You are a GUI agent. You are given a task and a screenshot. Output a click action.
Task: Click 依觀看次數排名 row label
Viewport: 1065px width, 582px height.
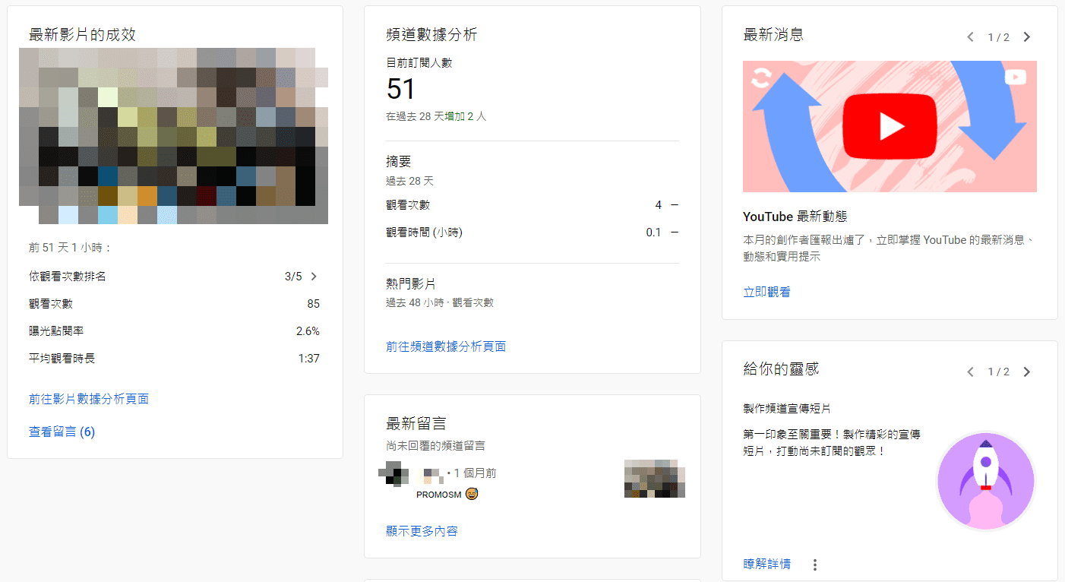(68, 277)
